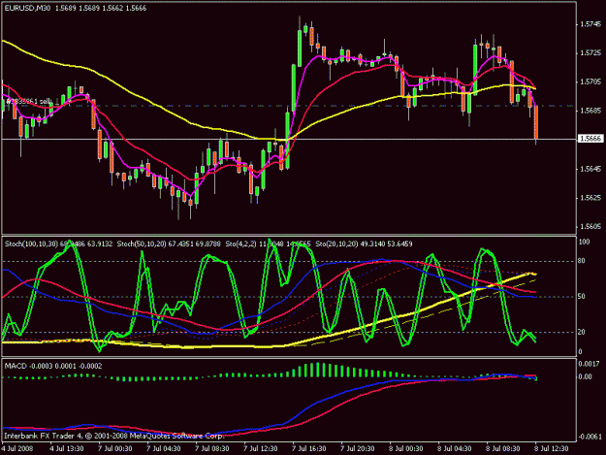Click the Sto(20,10,20) indicator label
Viewport: 606px width, 455px height.
click(336, 244)
